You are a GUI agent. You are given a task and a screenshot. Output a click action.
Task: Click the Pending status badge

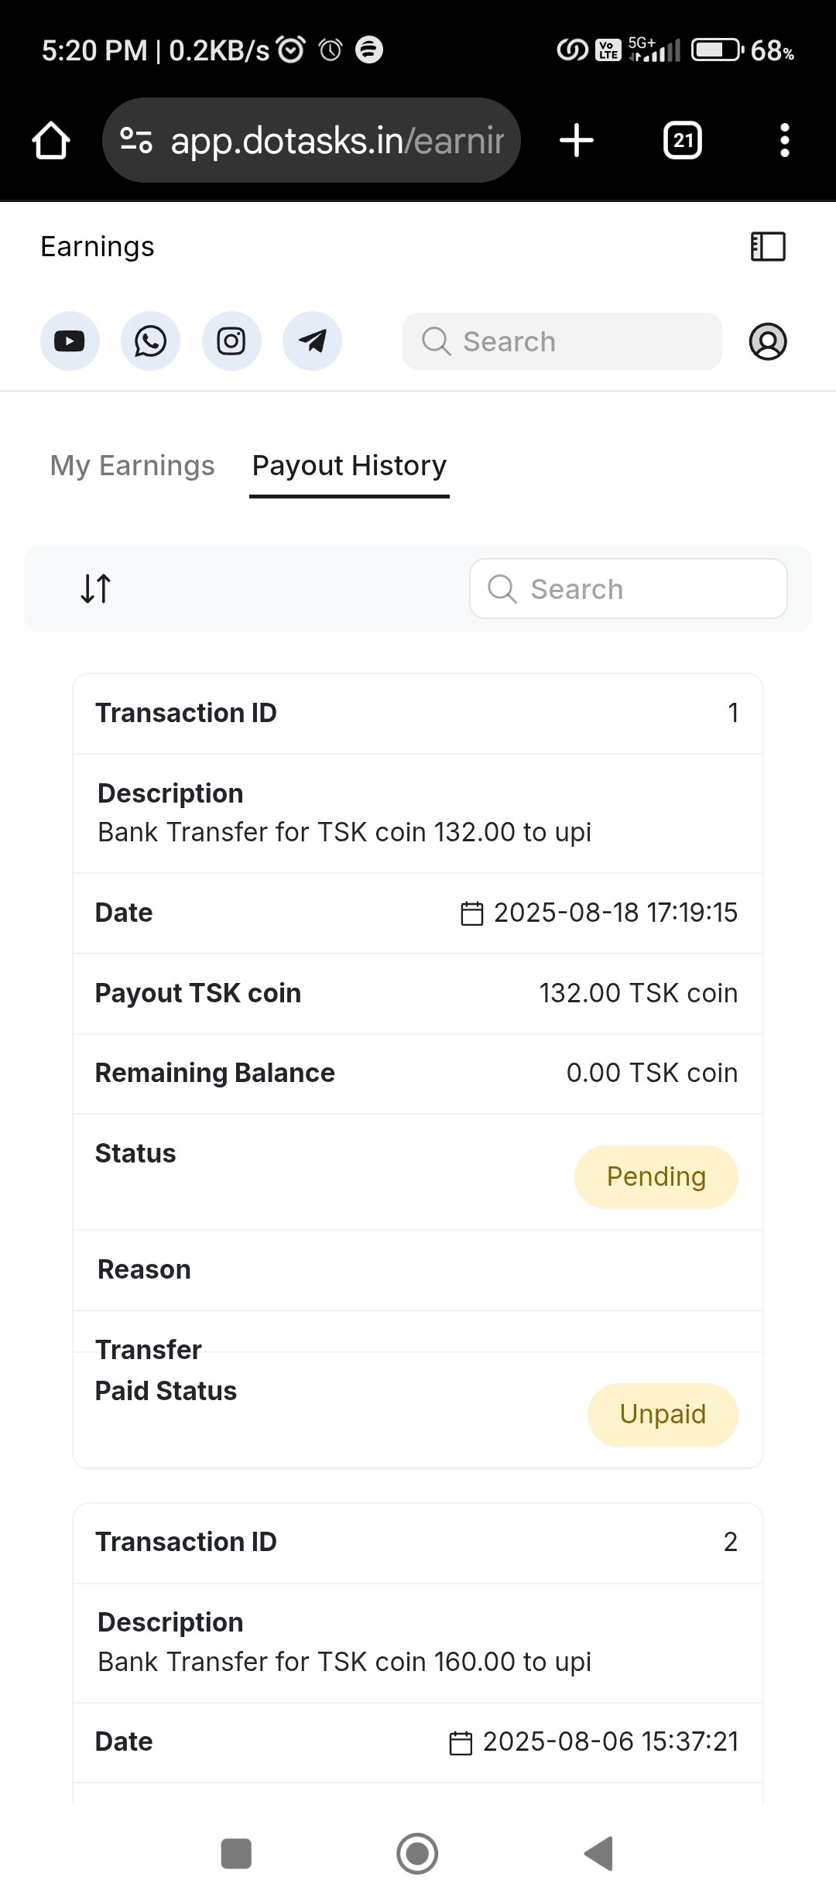pos(656,1176)
